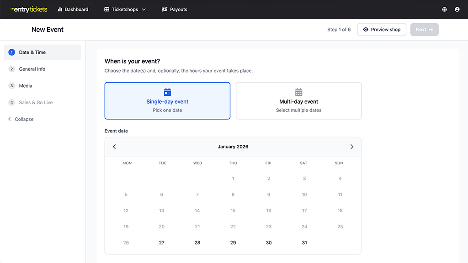Open the user account profile icon
The image size is (468, 263).
pos(457,9)
